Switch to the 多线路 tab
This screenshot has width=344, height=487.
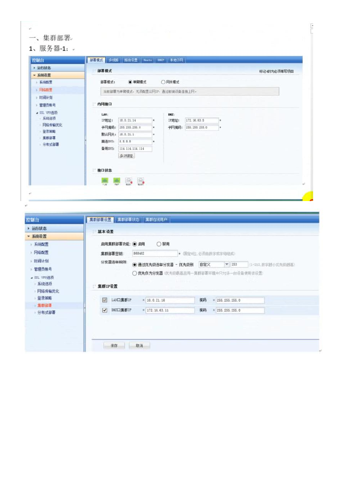(x=114, y=60)
